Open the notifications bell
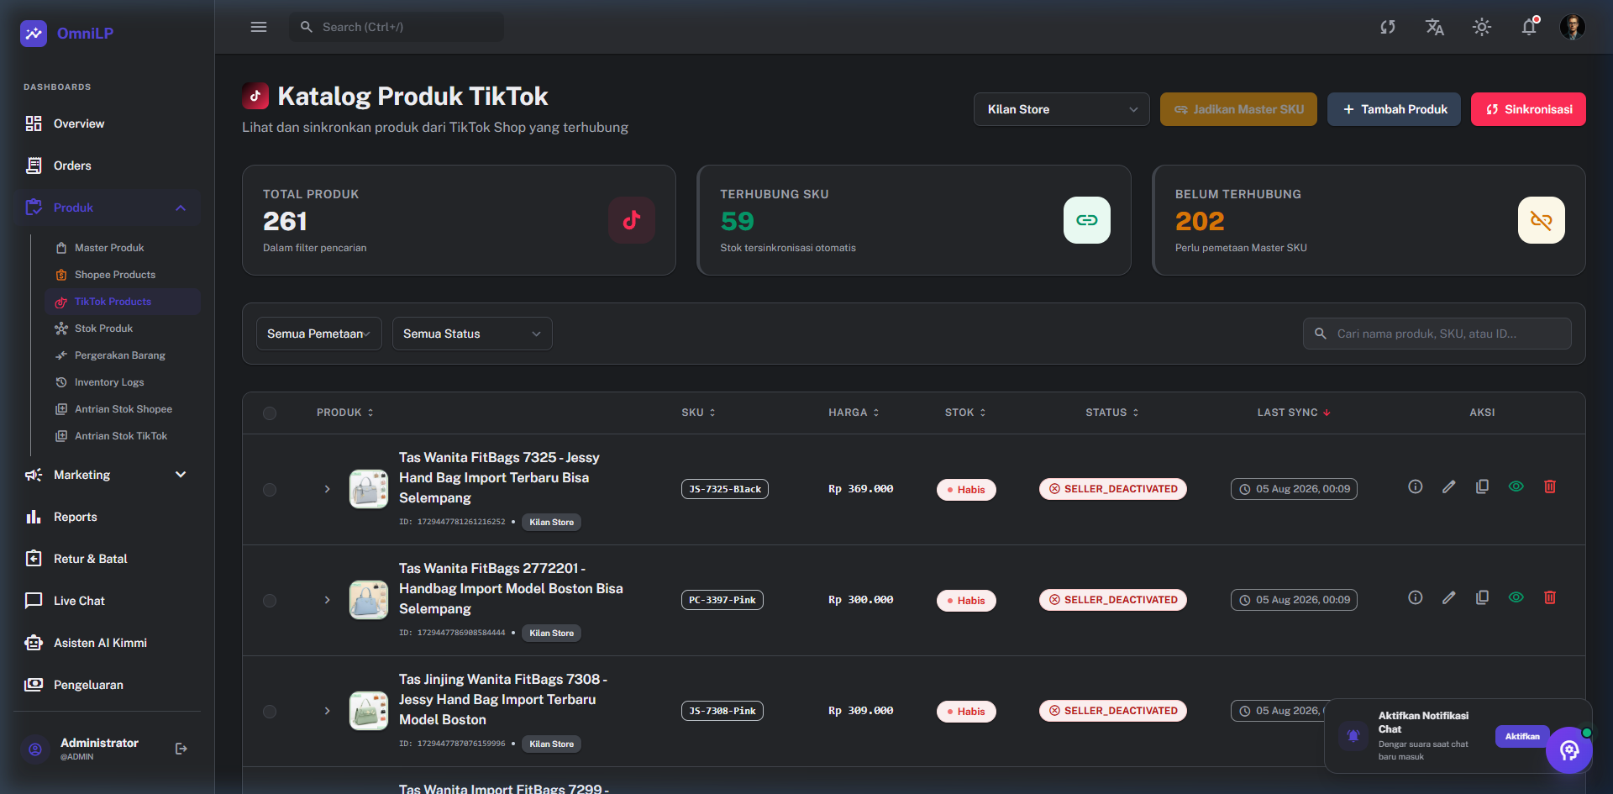The image size is (1613, 794). click(1529, 27)
